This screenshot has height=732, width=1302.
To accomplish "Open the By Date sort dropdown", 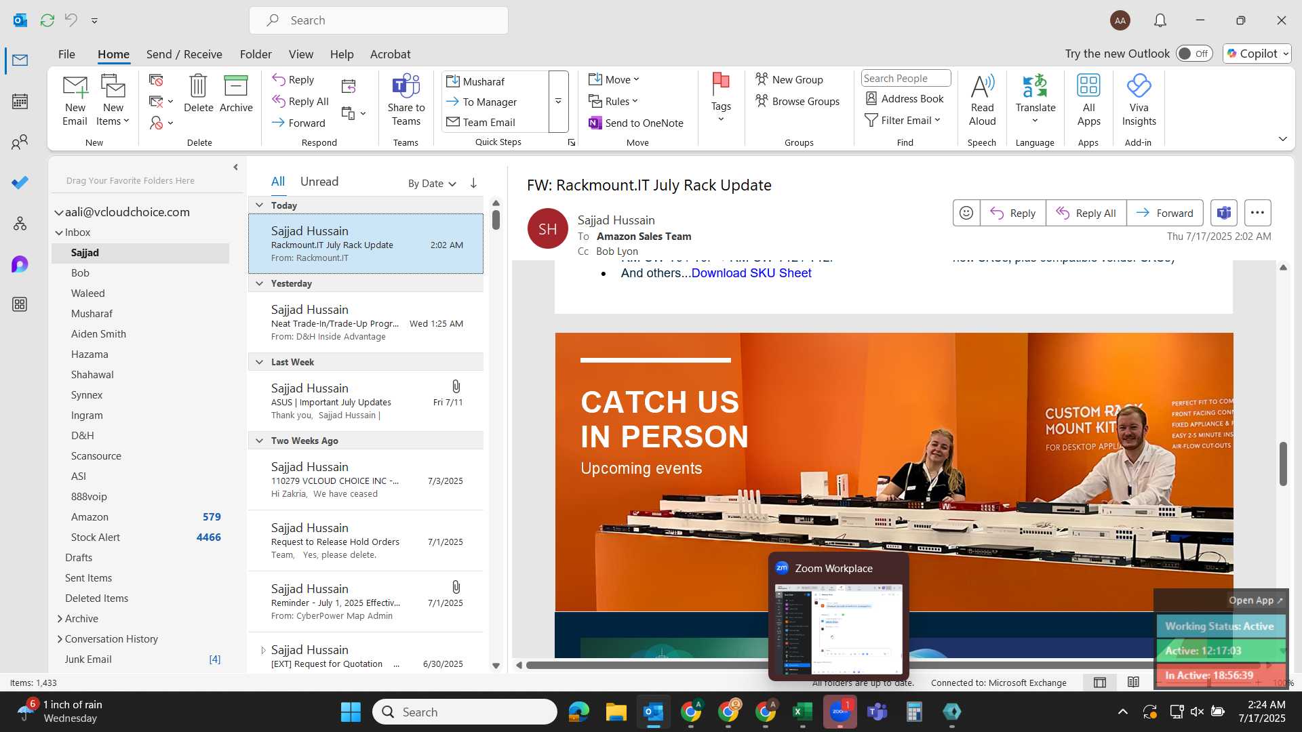I will tap(432, 183).
